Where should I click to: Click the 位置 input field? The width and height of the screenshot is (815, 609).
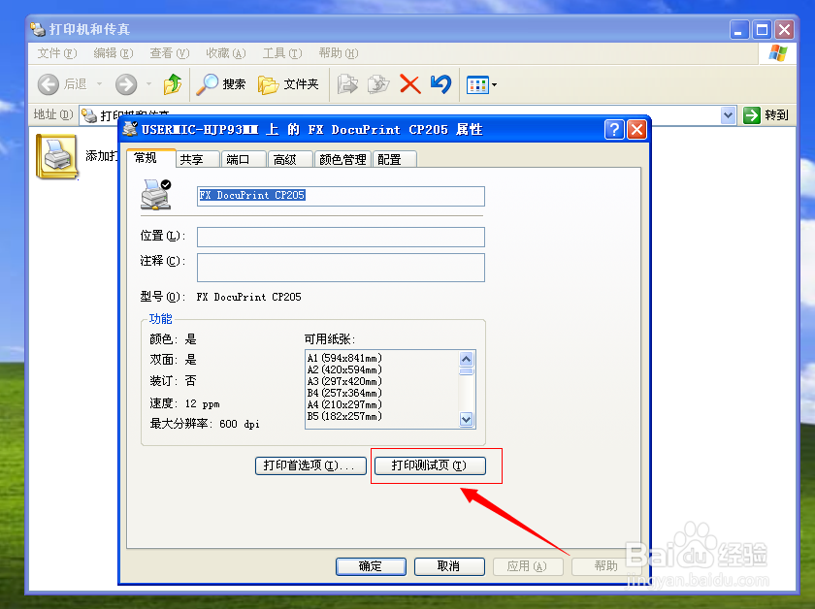pos(341,237)
